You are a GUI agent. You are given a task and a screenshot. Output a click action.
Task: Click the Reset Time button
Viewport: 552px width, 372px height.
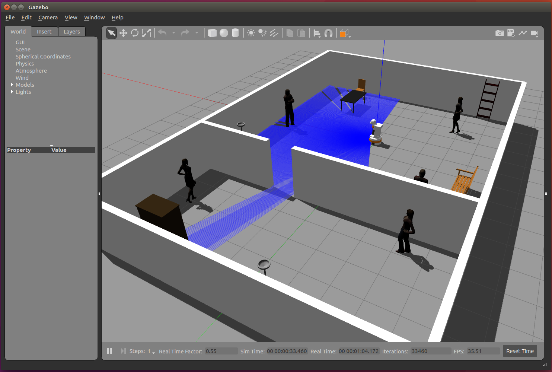[x=520, y=351]
